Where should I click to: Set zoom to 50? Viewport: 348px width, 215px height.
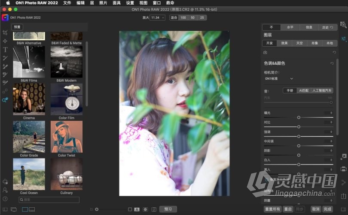[192, 18]
